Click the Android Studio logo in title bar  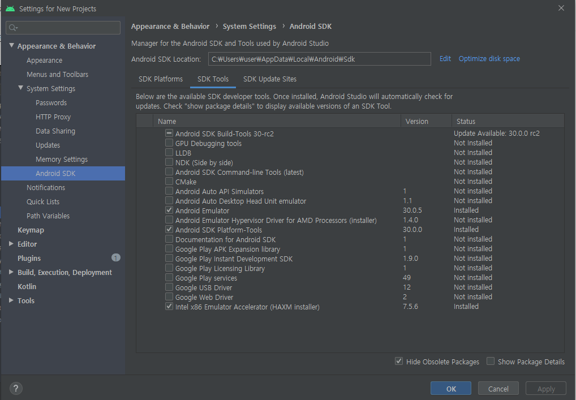pos(10,8)
